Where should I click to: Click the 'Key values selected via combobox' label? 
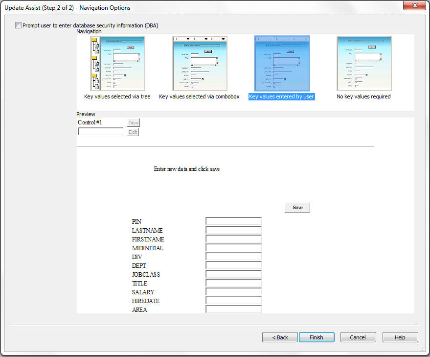[x=199, y=97]
